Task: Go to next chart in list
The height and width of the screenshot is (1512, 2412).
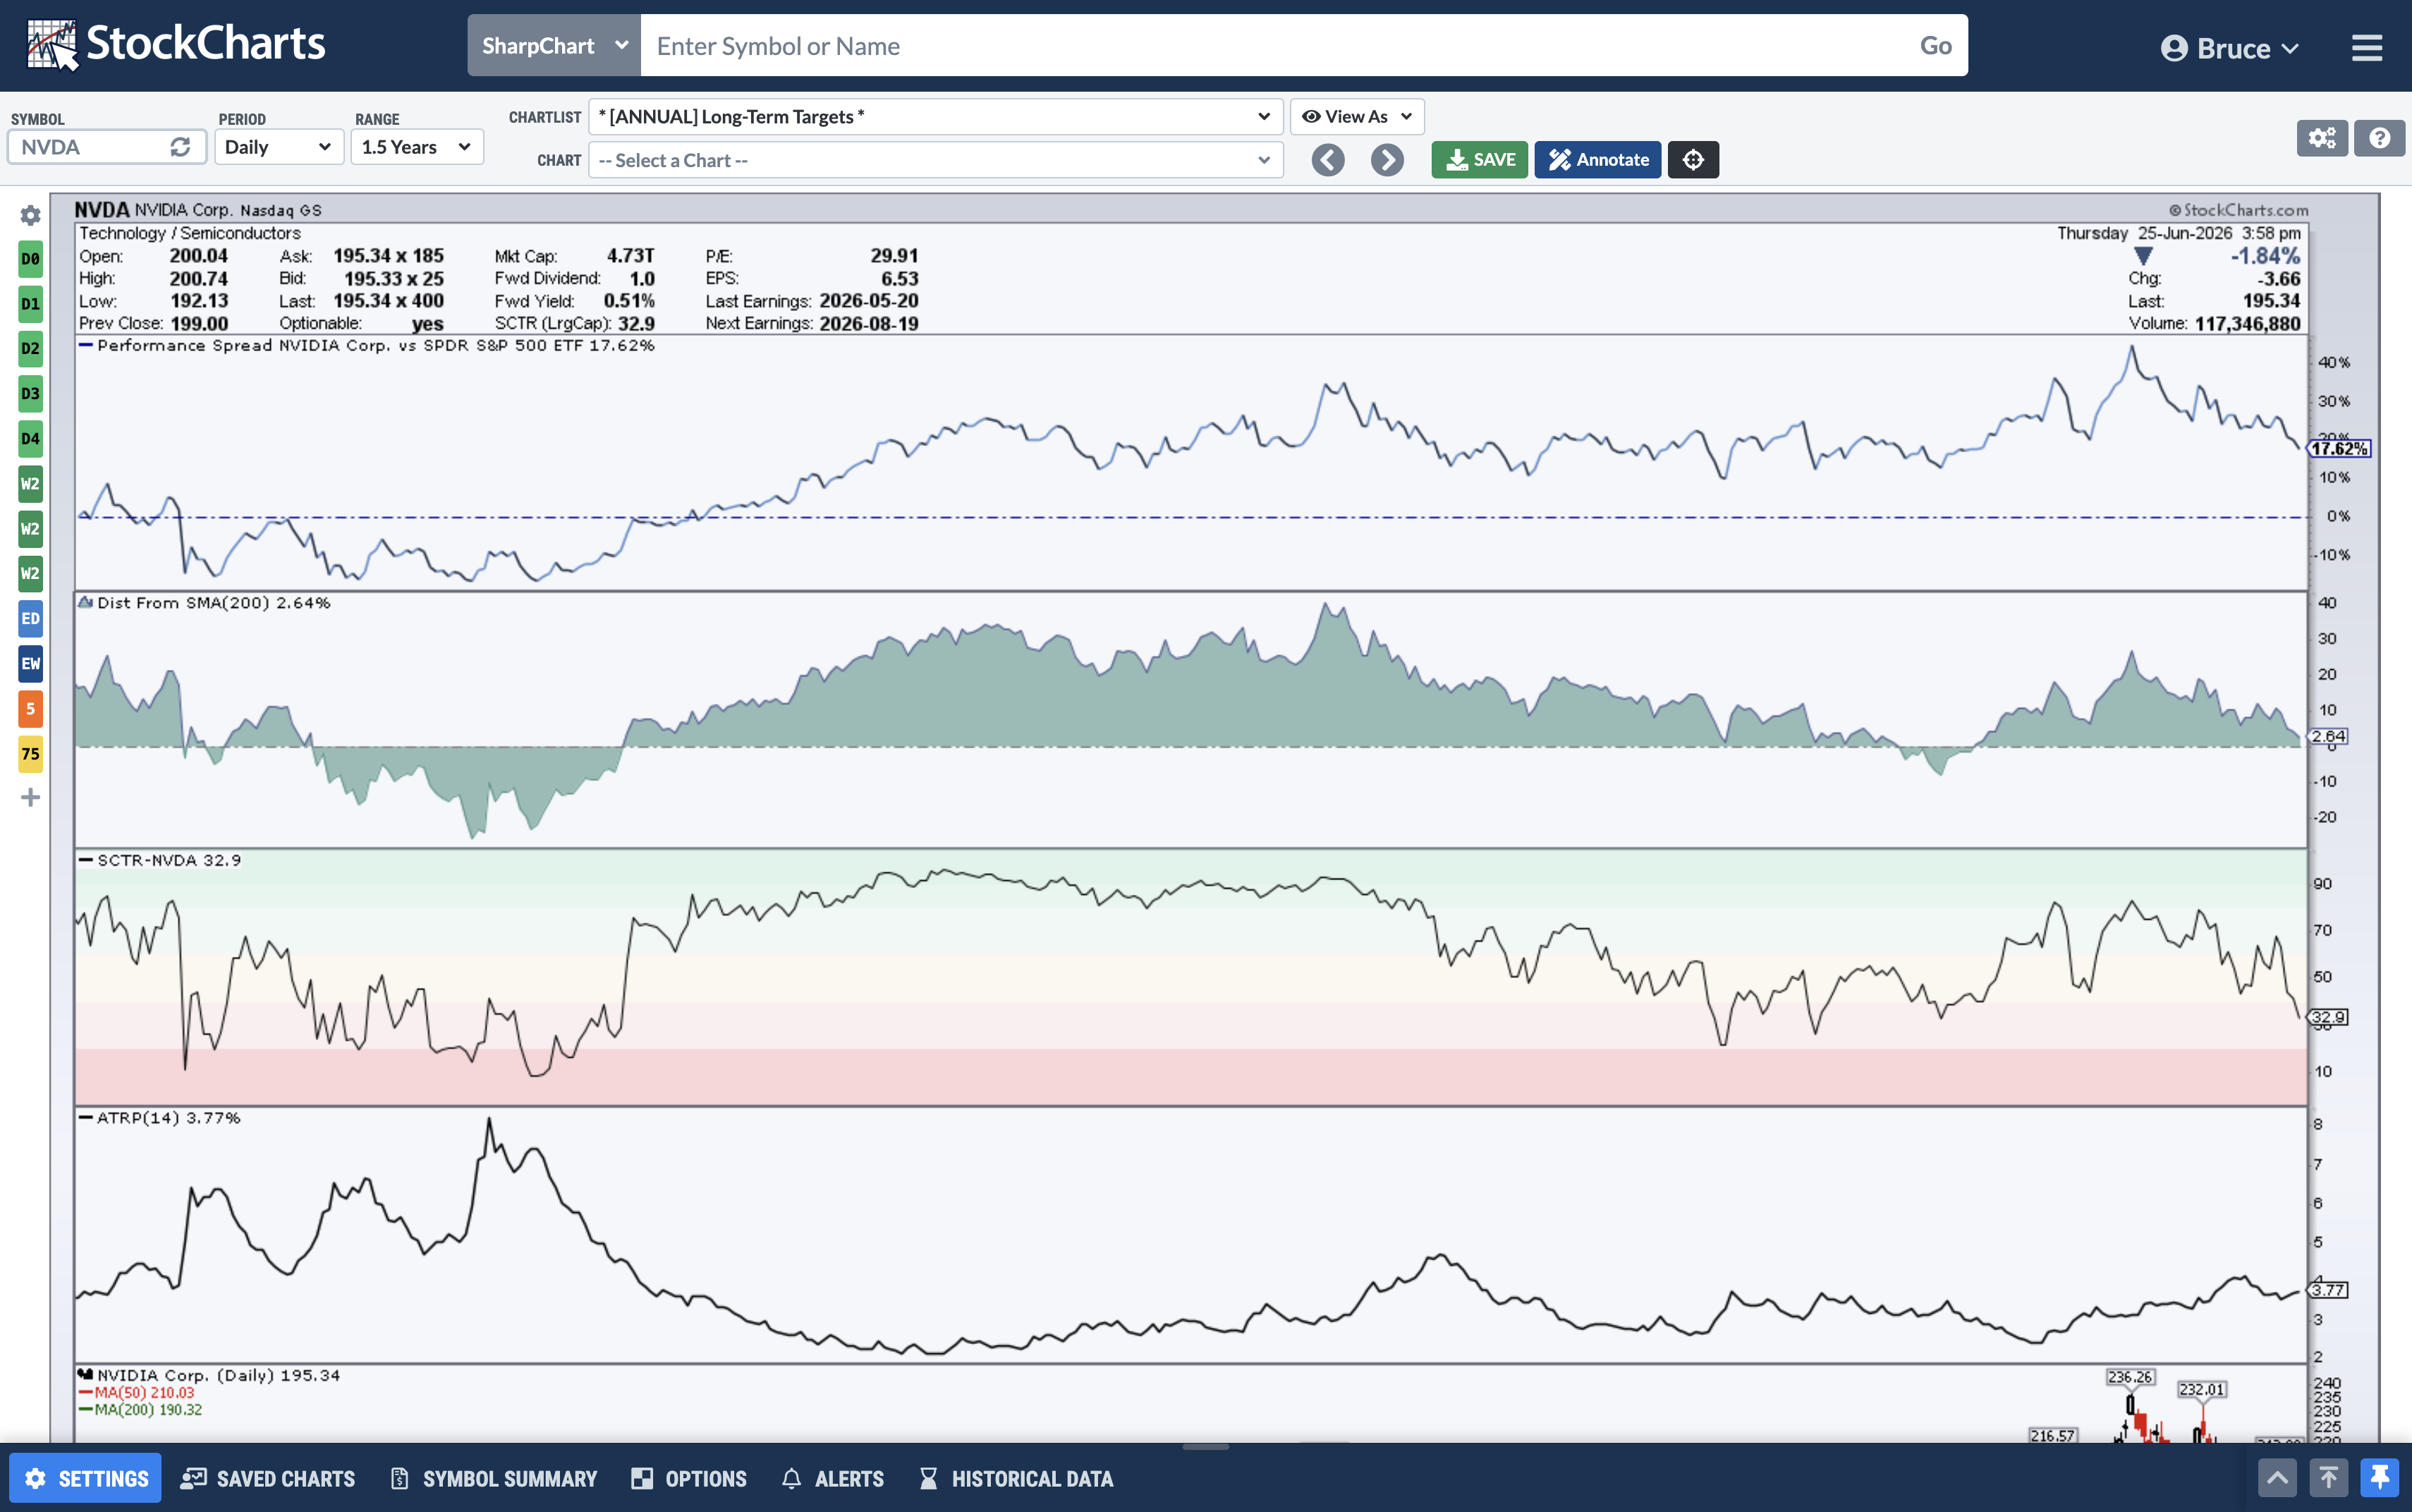Action: (x=1387, y=160)
